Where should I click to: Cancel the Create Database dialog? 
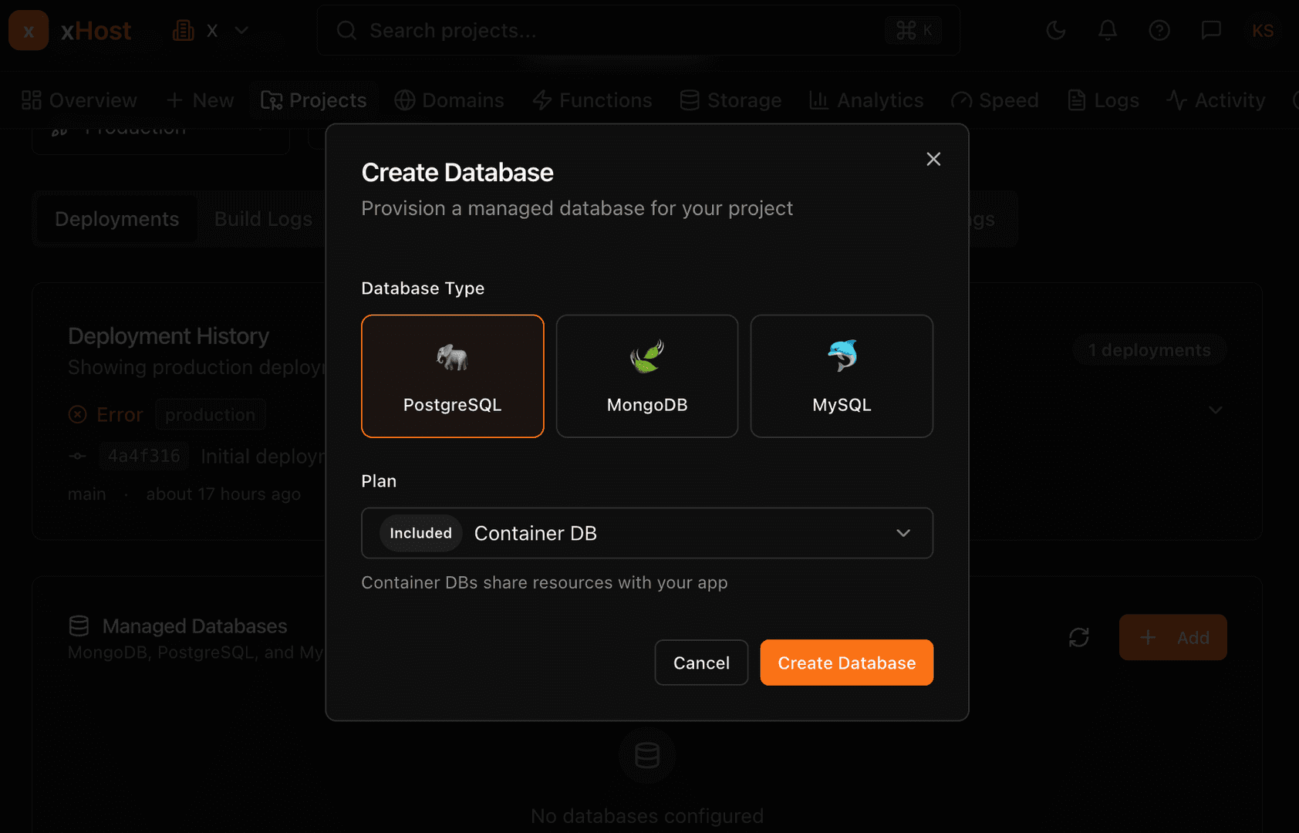click(x=700, y=663)
